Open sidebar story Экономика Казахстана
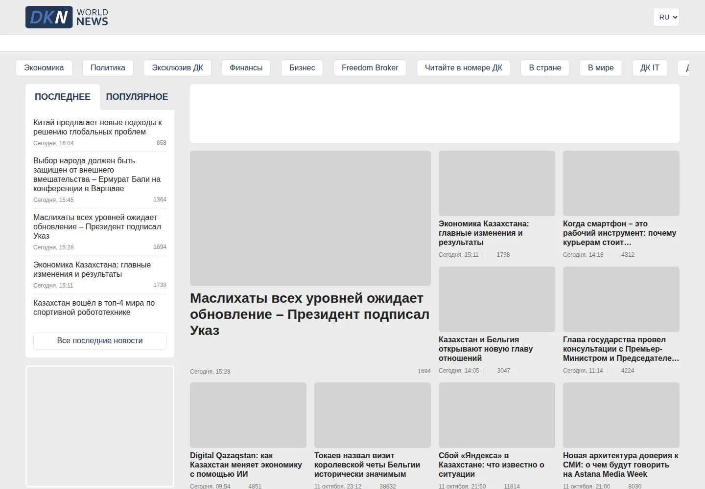The image size is (705, 489). pyautogui.click(x=92, y=269)
